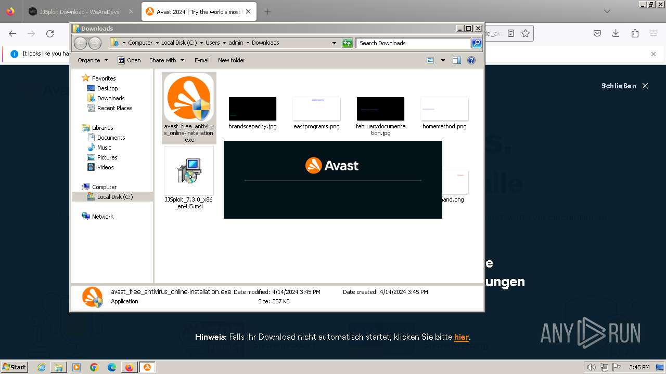Click Users in the address breadcrumb

pos(212,43)
